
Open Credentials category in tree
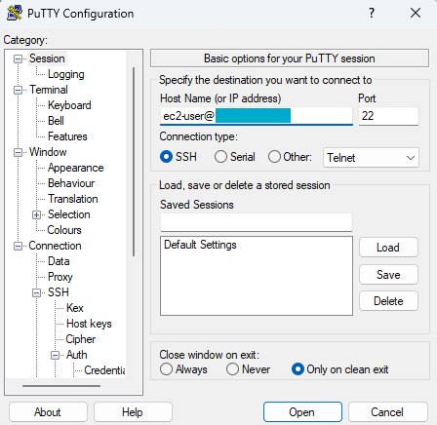click(104, 370)
